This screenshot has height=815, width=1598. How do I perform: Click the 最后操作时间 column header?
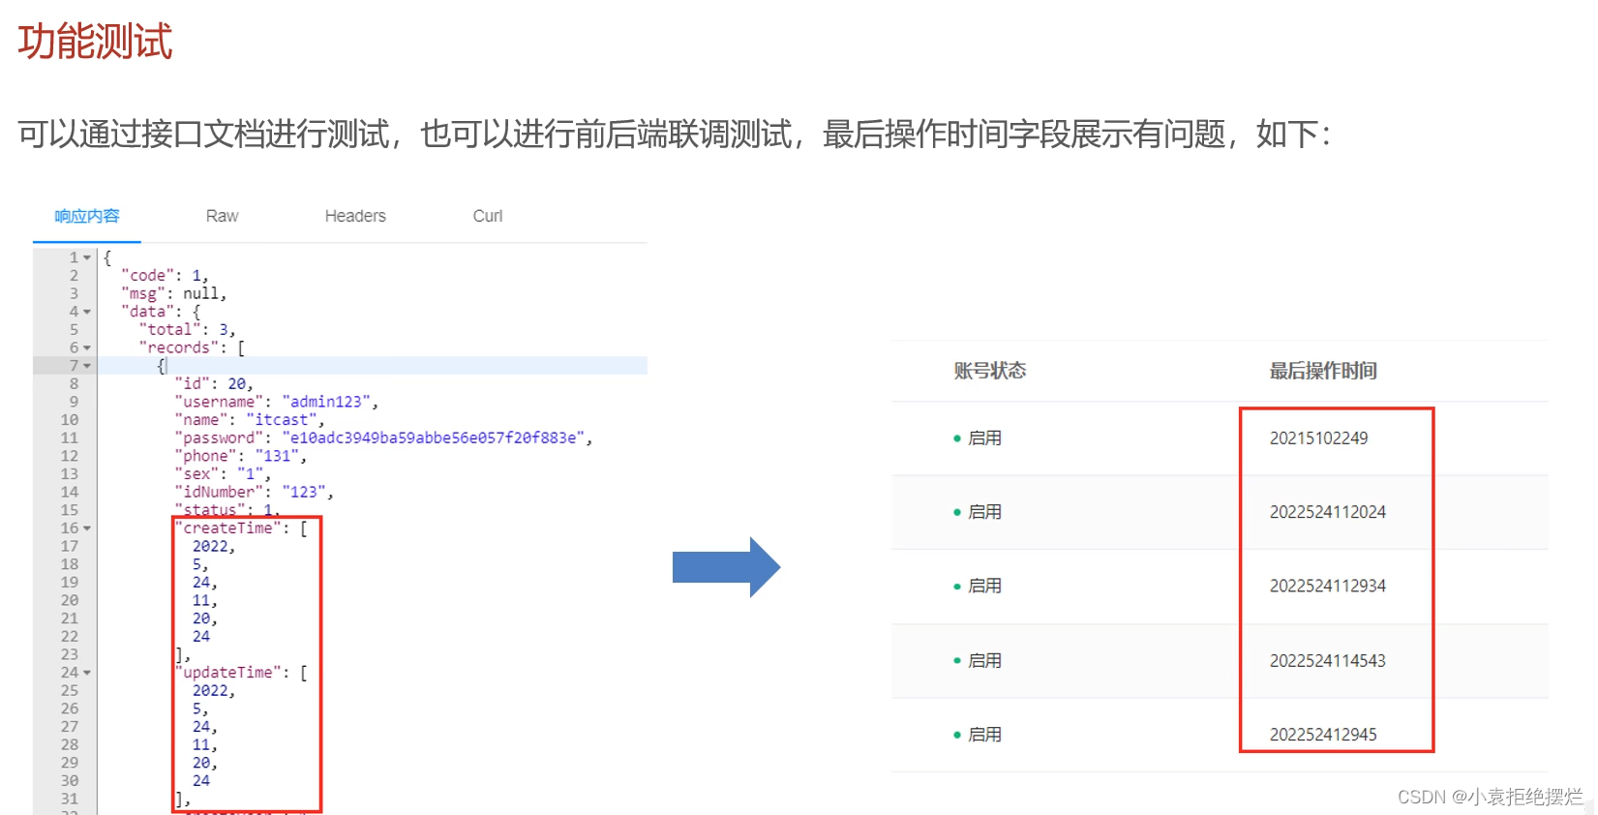pyautogui.click(x=1322, y=371)
